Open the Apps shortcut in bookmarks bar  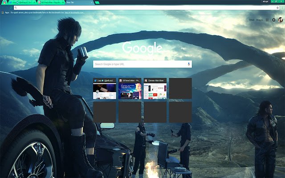pos(5,12)
